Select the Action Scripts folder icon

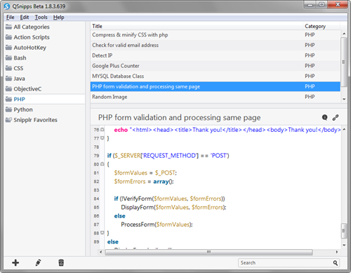(8, 37)
